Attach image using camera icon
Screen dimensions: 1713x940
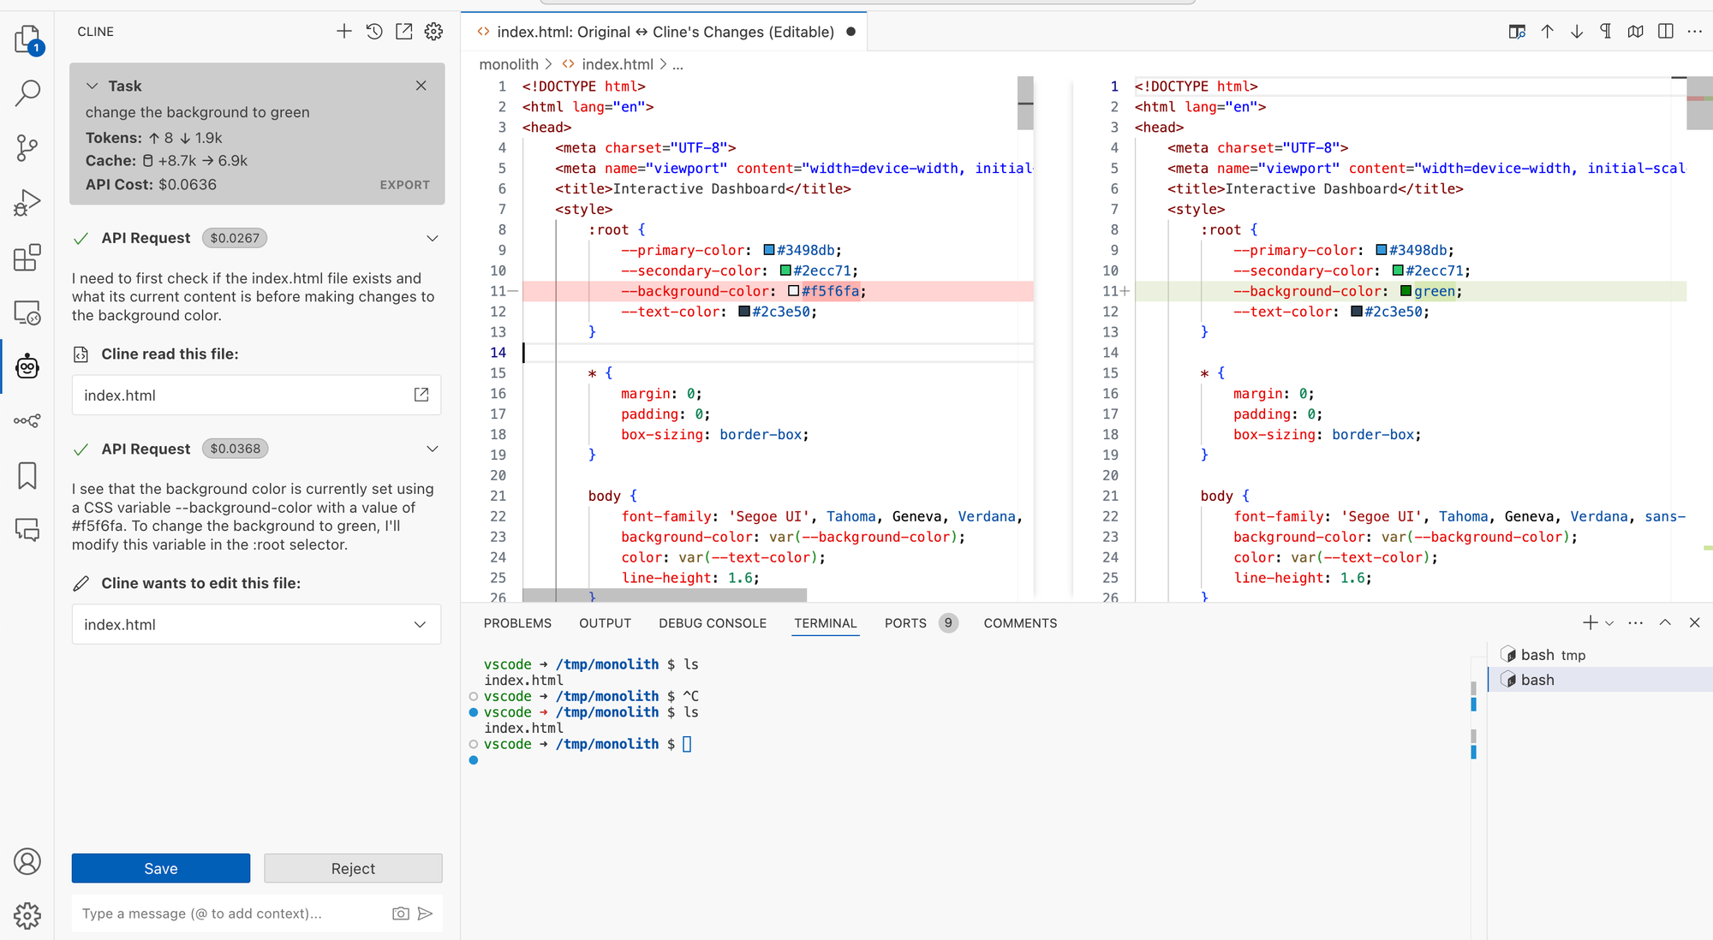400,913
